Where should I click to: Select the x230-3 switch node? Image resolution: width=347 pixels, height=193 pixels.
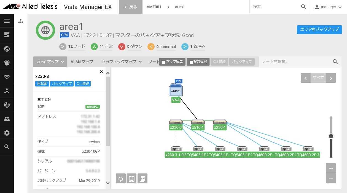click(x=176, y=122)
